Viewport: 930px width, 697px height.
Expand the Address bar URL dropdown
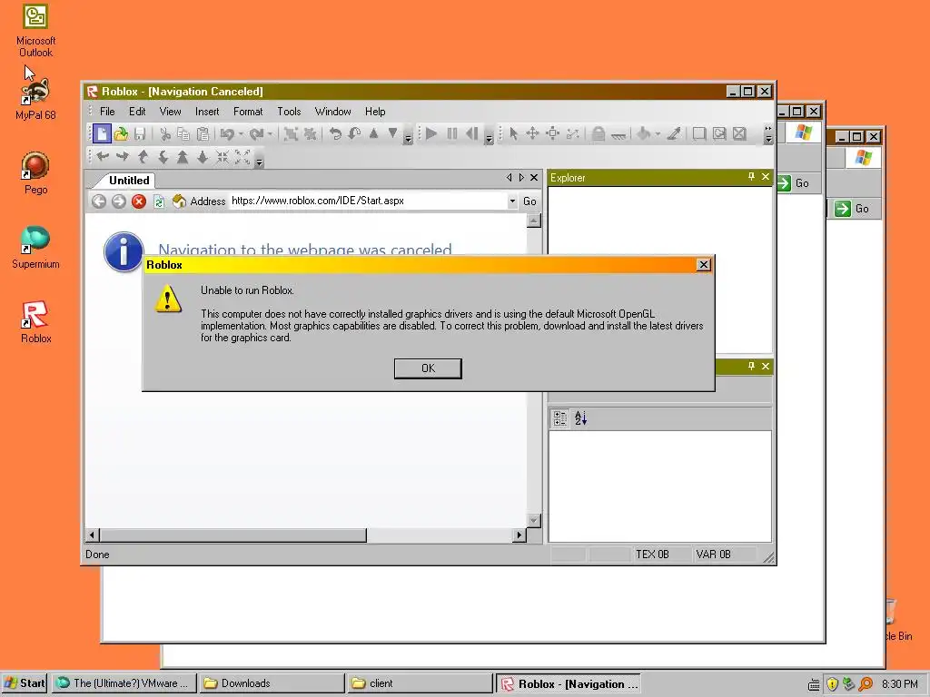[512, 201]
